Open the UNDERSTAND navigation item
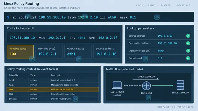The width and height of the screenshot is (198, 111). tap(183, 5)
